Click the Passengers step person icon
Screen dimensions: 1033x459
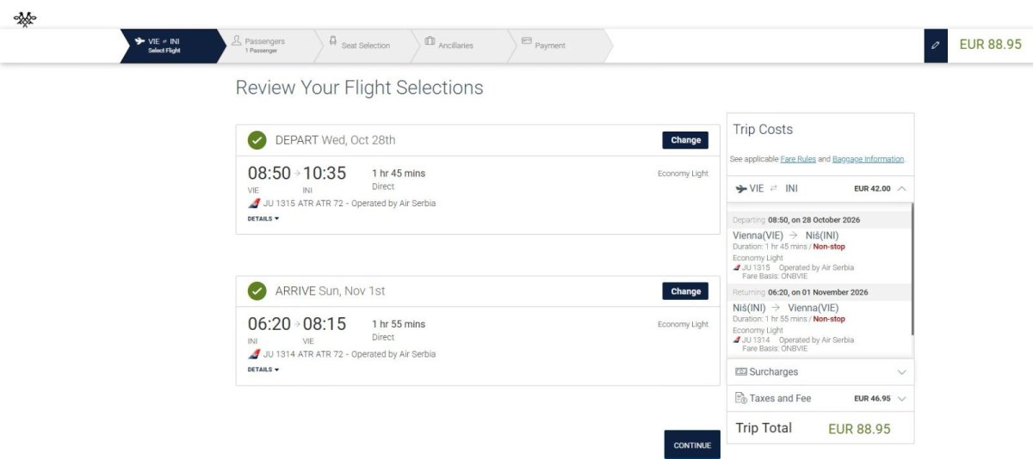tap(237, 40)
